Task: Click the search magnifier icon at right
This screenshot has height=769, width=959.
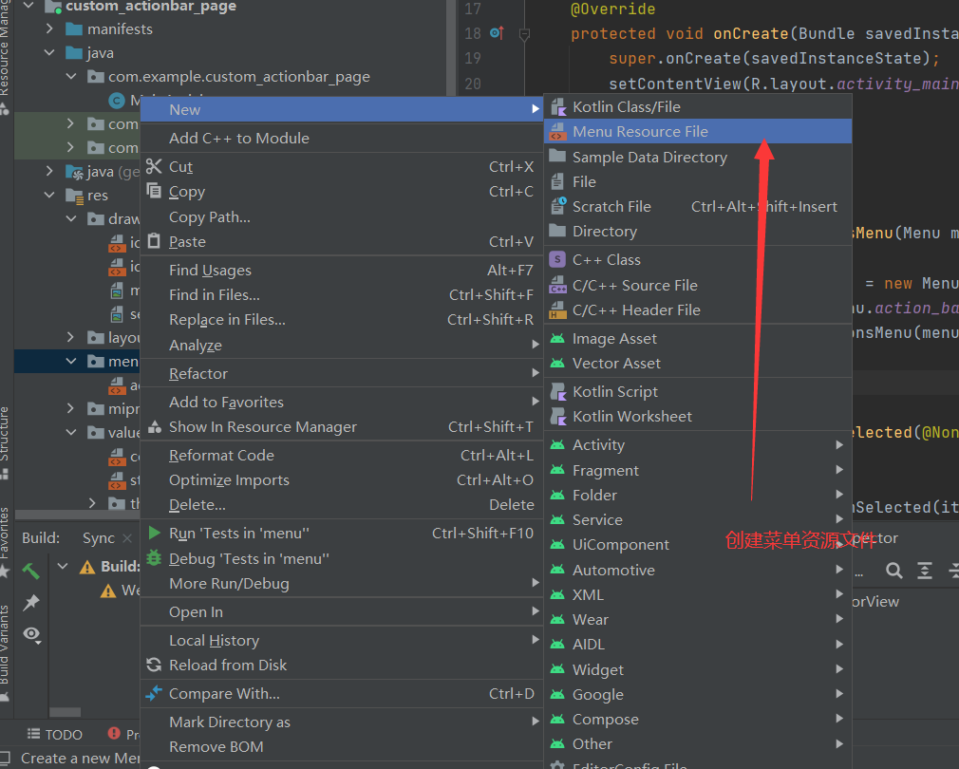Action: tap(894, 571)
